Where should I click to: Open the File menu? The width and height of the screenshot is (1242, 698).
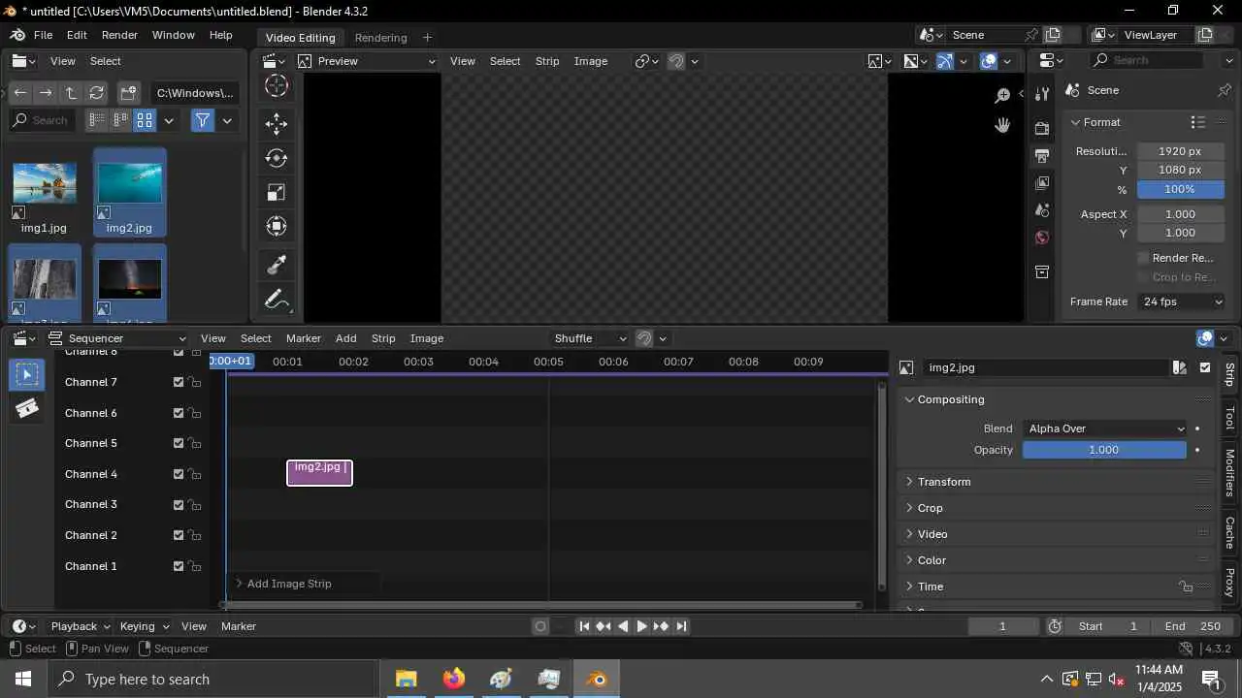pos(44,35)
